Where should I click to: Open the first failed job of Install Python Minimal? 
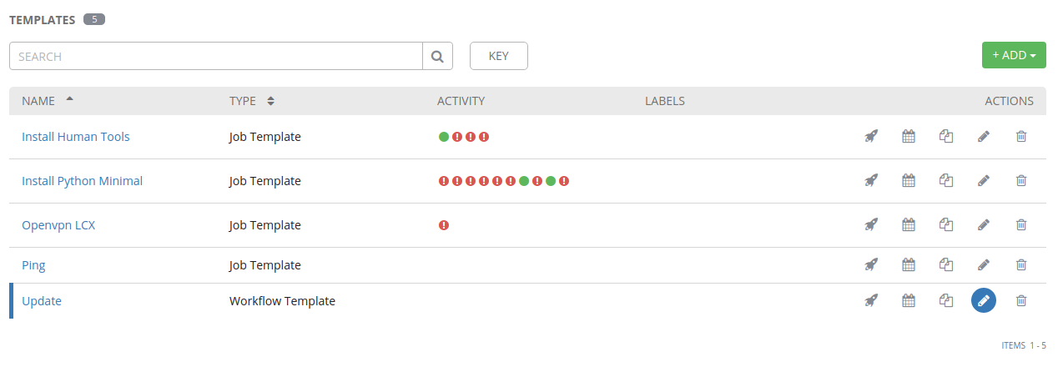444,181
